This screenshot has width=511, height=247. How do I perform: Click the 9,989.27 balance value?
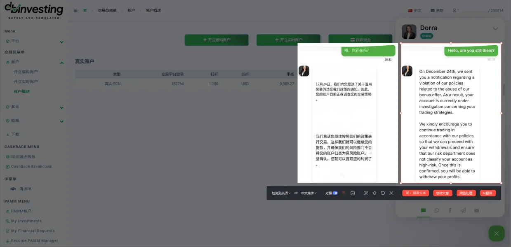coord(287,84)
